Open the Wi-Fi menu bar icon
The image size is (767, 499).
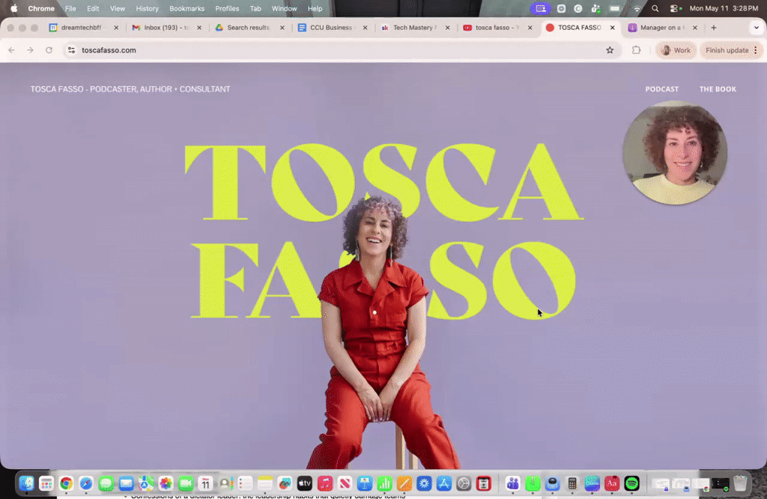[637, 8]
